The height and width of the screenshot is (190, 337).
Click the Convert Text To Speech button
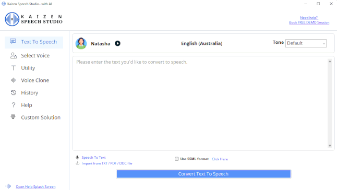(203, 174)
